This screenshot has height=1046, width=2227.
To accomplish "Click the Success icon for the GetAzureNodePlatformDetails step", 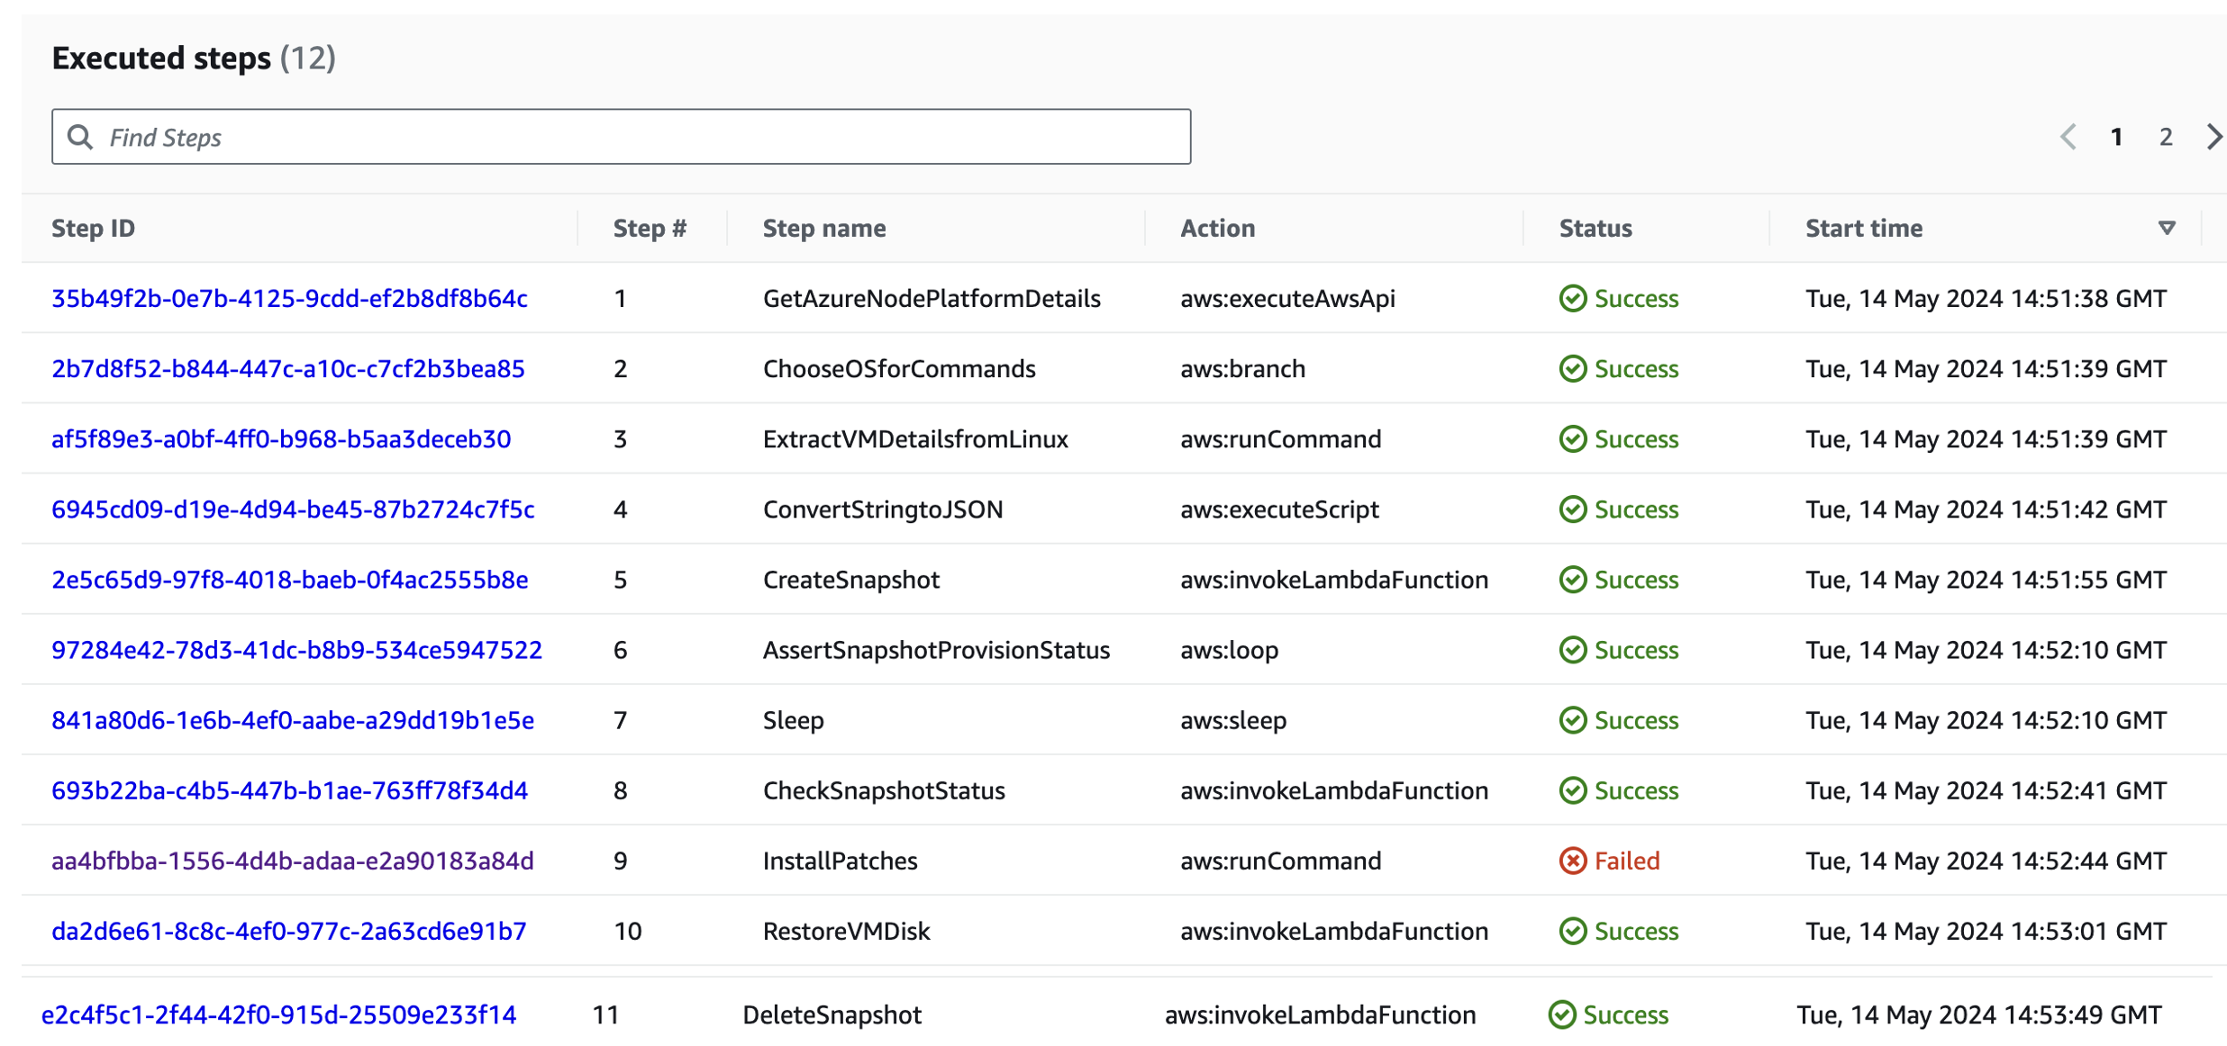I will coord(1572,298).
